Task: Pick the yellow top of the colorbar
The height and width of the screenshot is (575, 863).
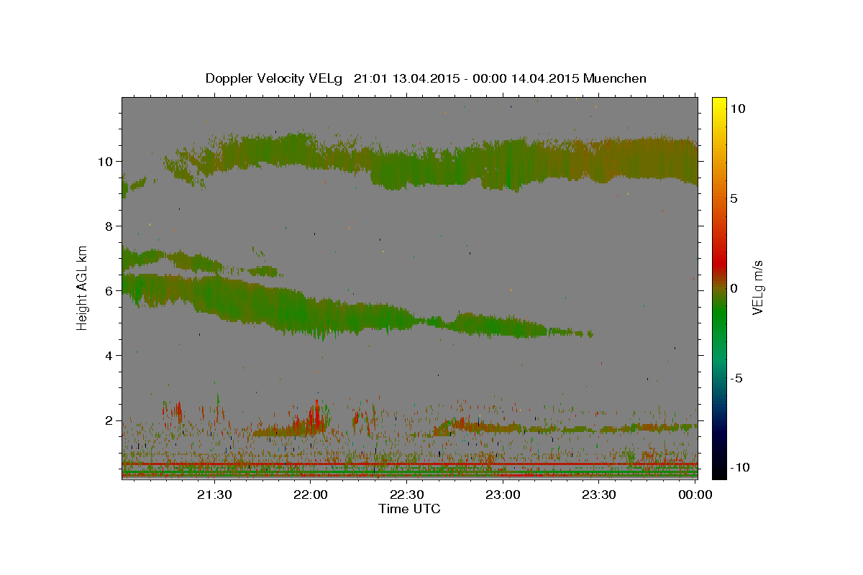Action: [x=719, y=104]
